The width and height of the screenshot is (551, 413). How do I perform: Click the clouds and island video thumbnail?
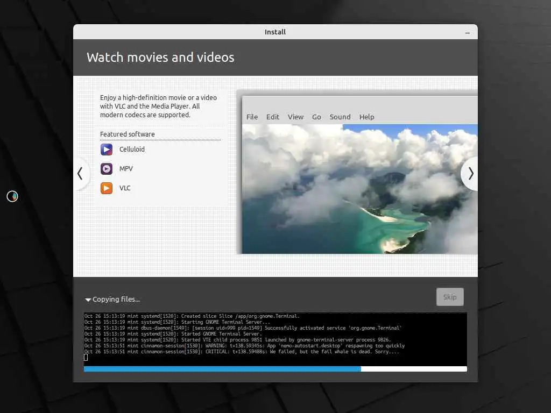(359, 189)
